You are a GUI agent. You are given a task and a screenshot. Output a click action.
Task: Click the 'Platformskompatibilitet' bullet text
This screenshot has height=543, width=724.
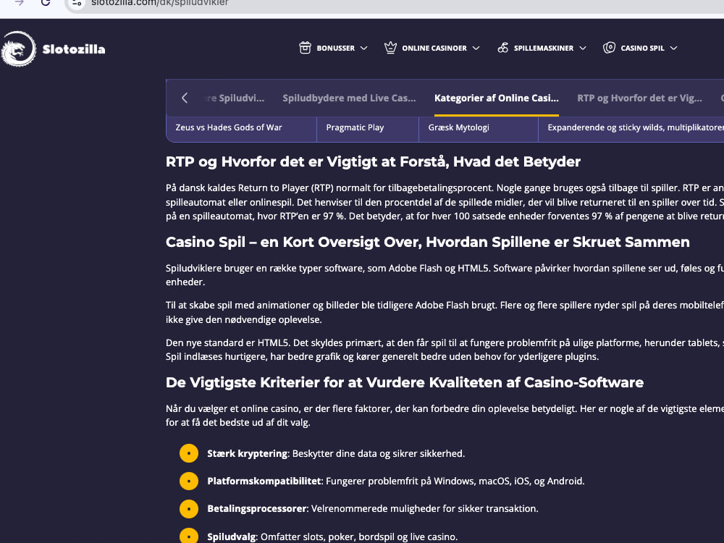[396, 481]
